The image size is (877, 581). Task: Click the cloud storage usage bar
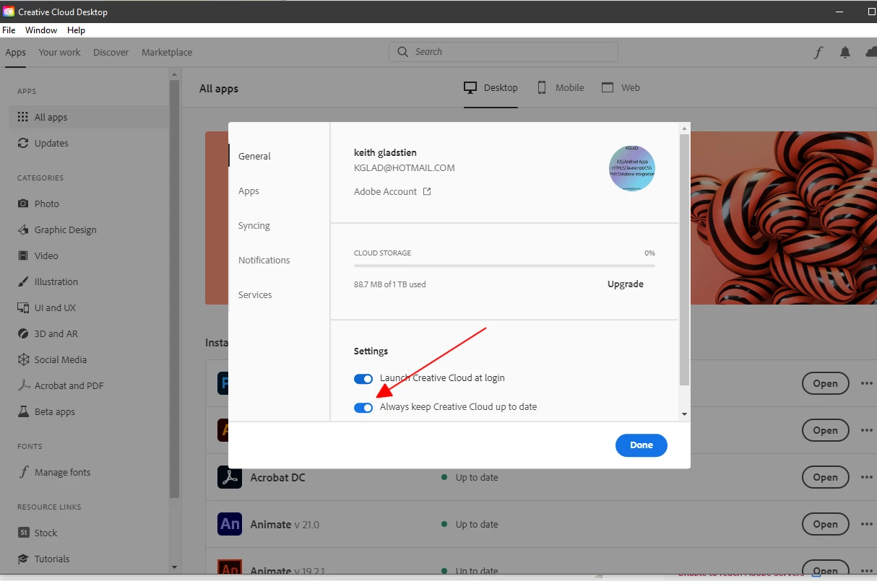[x=504, y=266]
